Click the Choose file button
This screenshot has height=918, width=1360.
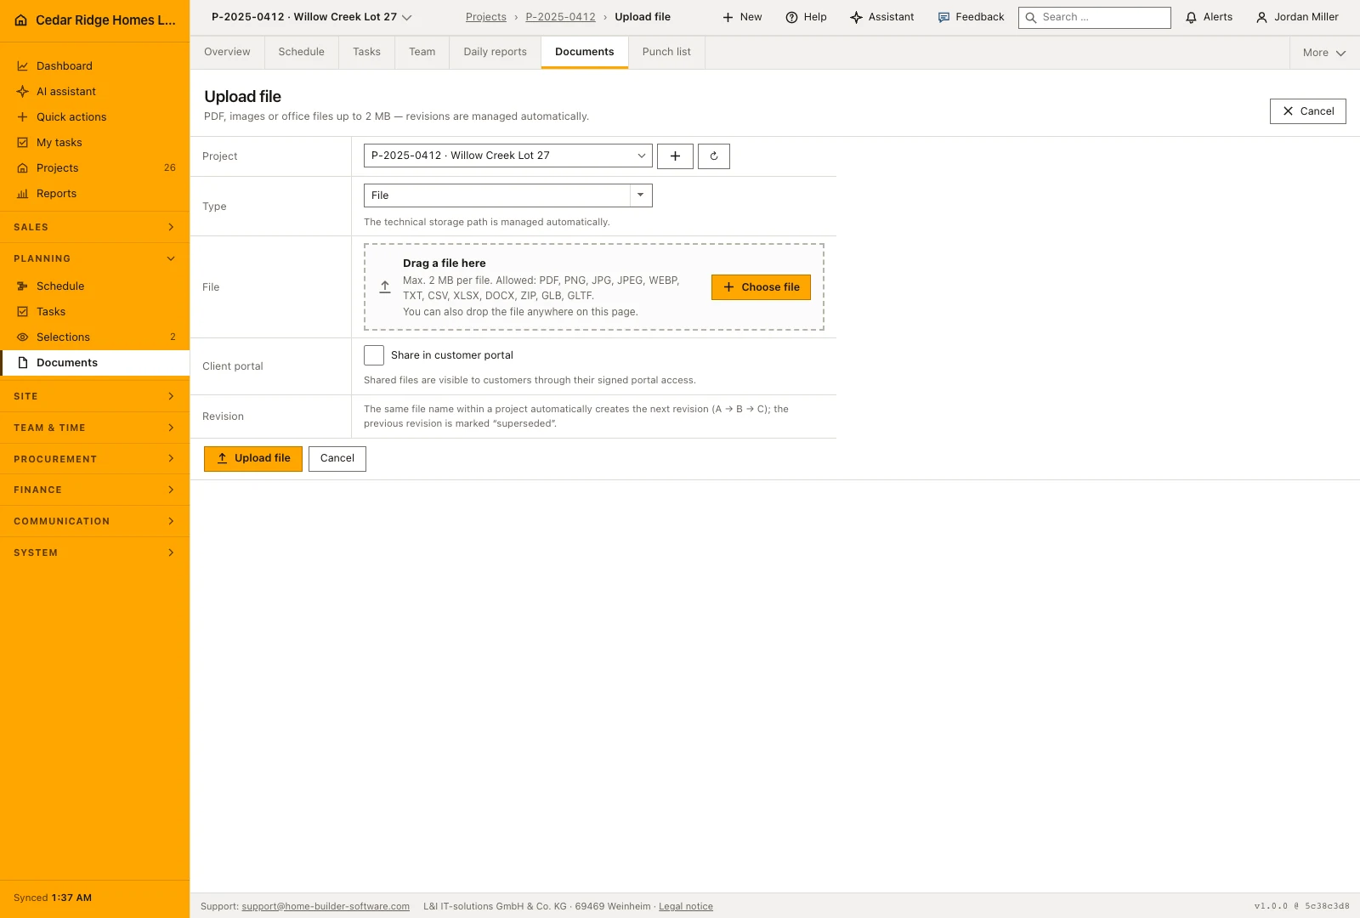point(761,287)
